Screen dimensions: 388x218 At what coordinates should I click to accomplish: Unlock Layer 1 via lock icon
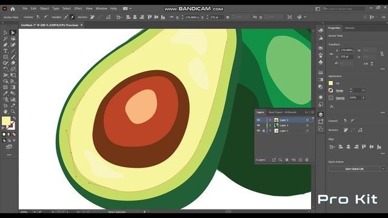click(x=264, y=131)
